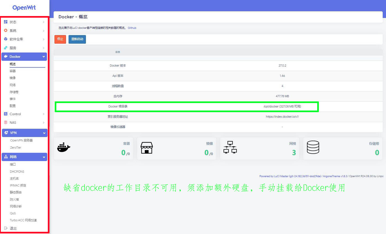Open the 静态路由 page
This screenshot has height=234, width=386.
point(16,192)
